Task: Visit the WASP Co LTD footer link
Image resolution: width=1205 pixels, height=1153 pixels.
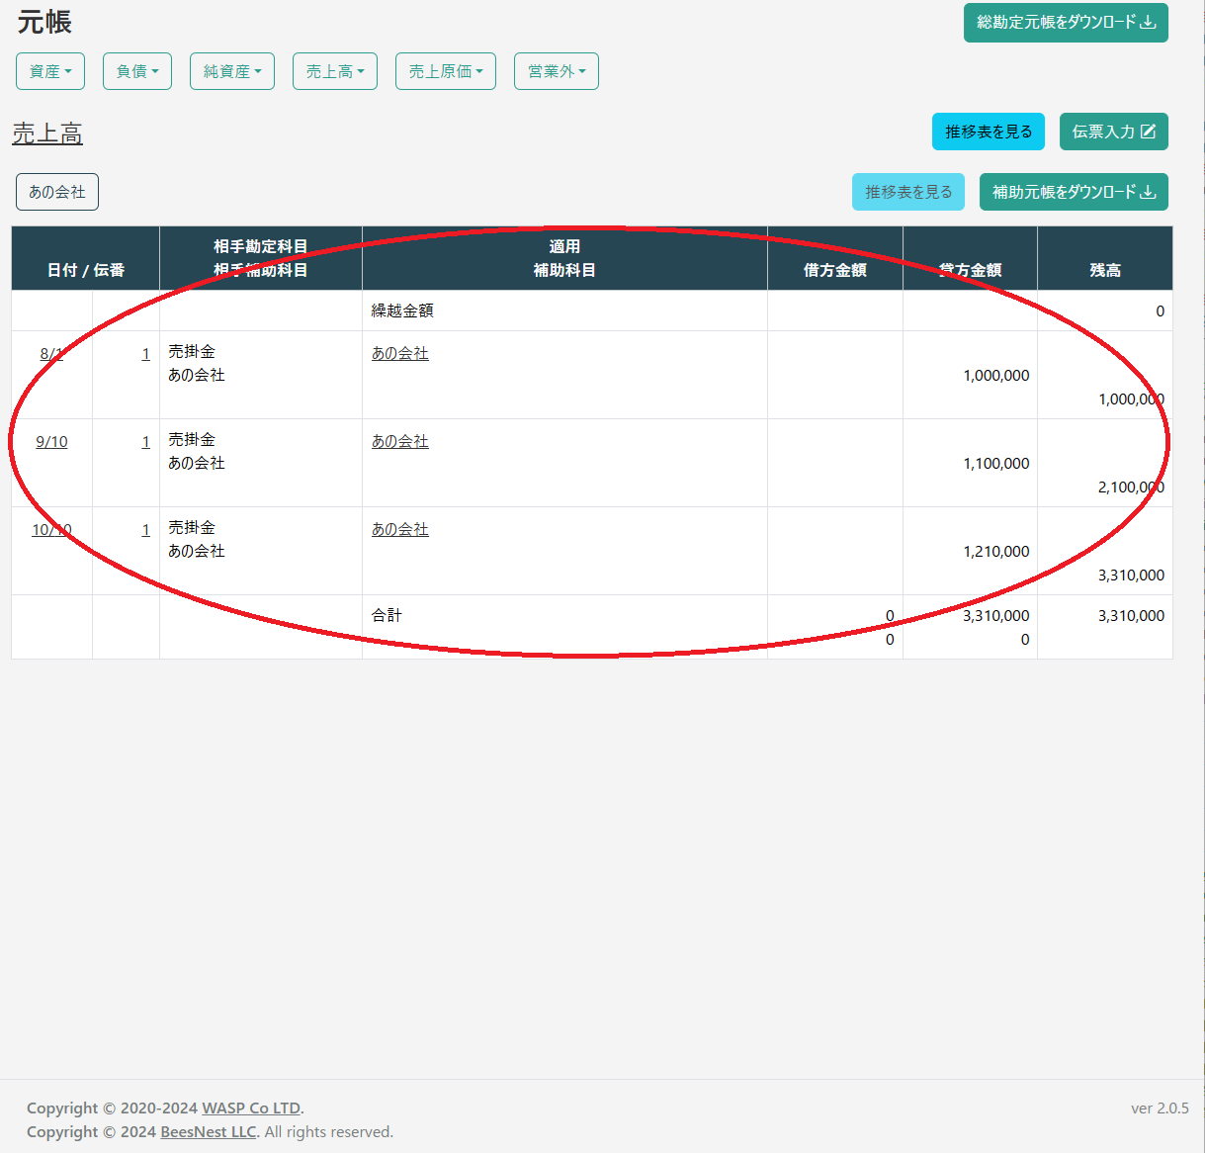Action: [251, 1109]
